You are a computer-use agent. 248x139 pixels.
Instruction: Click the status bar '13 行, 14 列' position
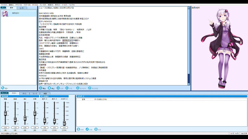pos(234,134)
